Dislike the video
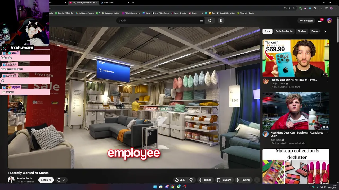339x190 pixels. pos(191,180)
